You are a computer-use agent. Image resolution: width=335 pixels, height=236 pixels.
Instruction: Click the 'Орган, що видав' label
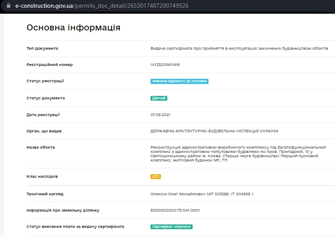pos(44,131)
